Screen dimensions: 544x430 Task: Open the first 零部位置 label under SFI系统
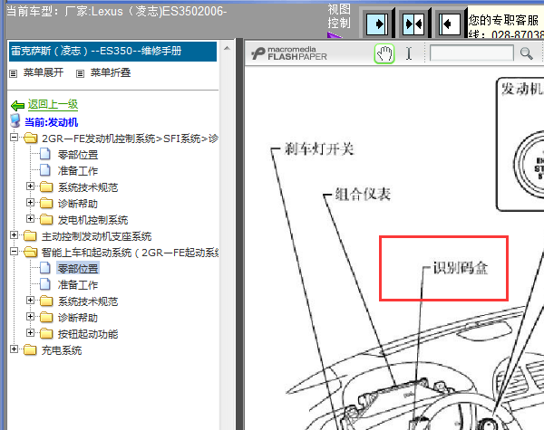[78, 155]
